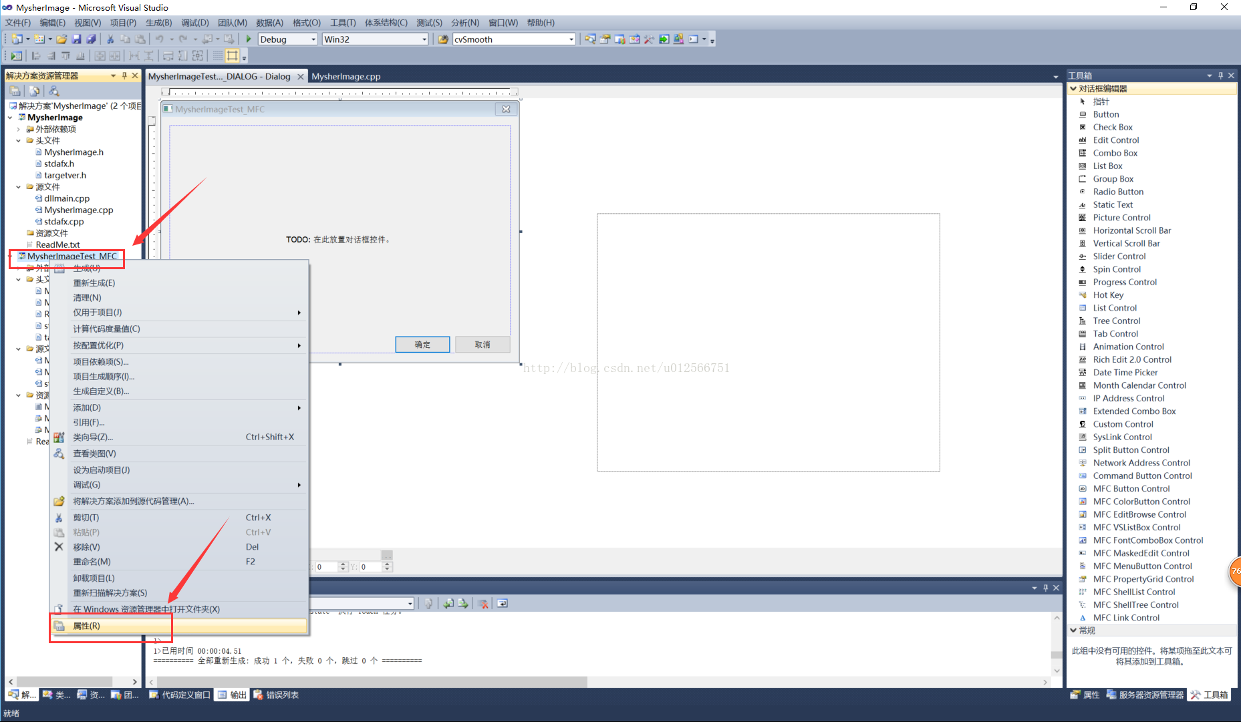The height and width of the screenshot is (722, 1241).
Task: Open the cvSmooth find combo box
Action: (x=571, y=39)
